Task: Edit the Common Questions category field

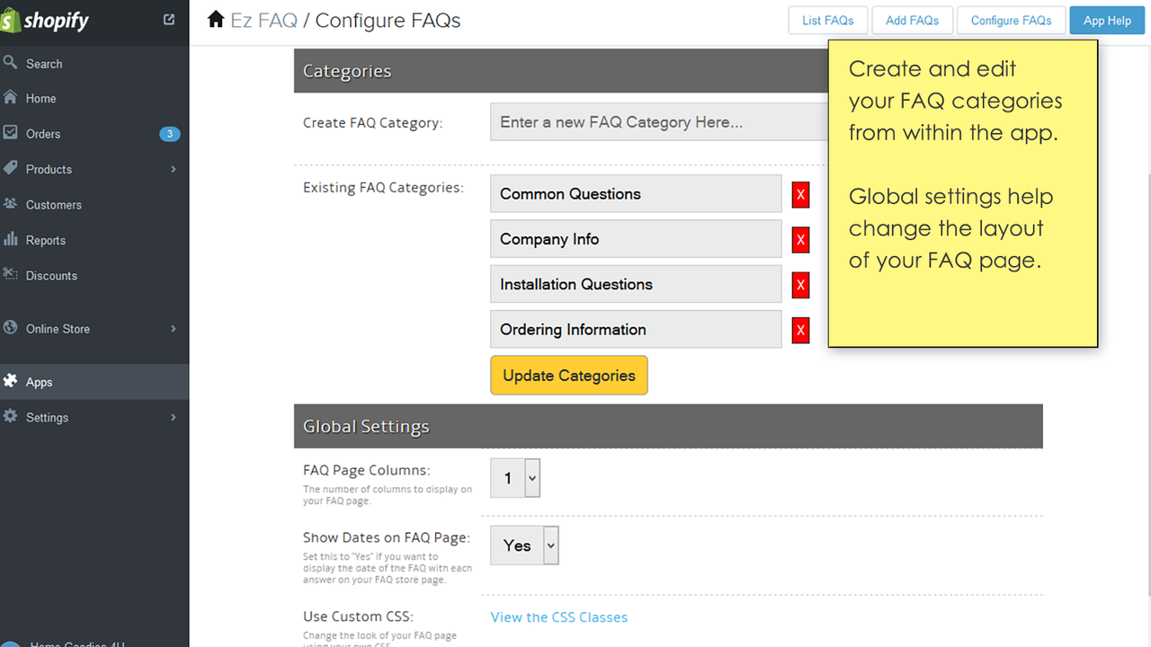Action: pyautogui.click(x=636, y=193)
